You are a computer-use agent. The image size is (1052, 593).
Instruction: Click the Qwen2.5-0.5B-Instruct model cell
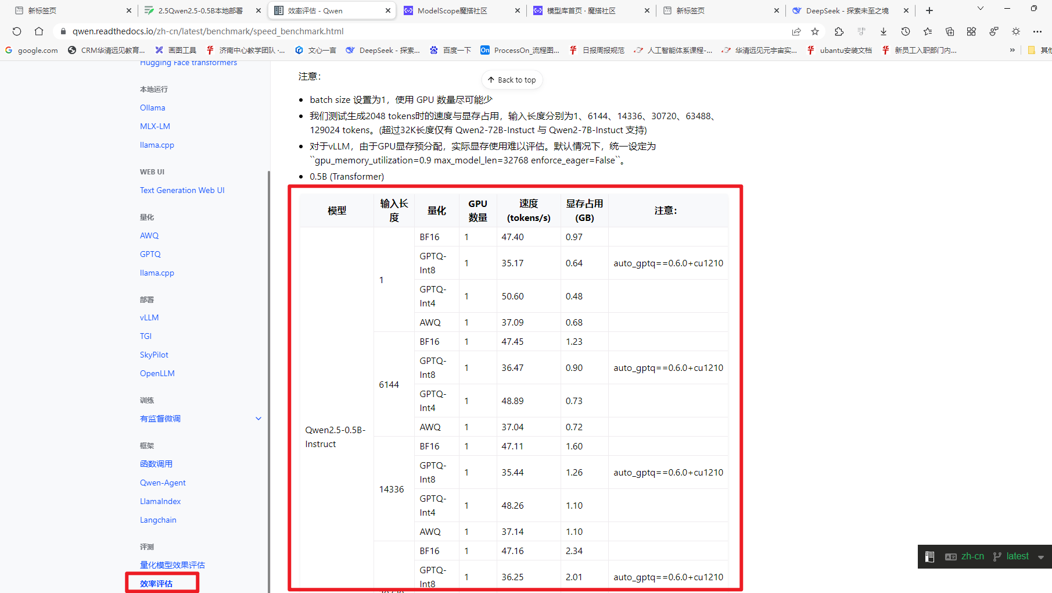(x=336, y=437)
